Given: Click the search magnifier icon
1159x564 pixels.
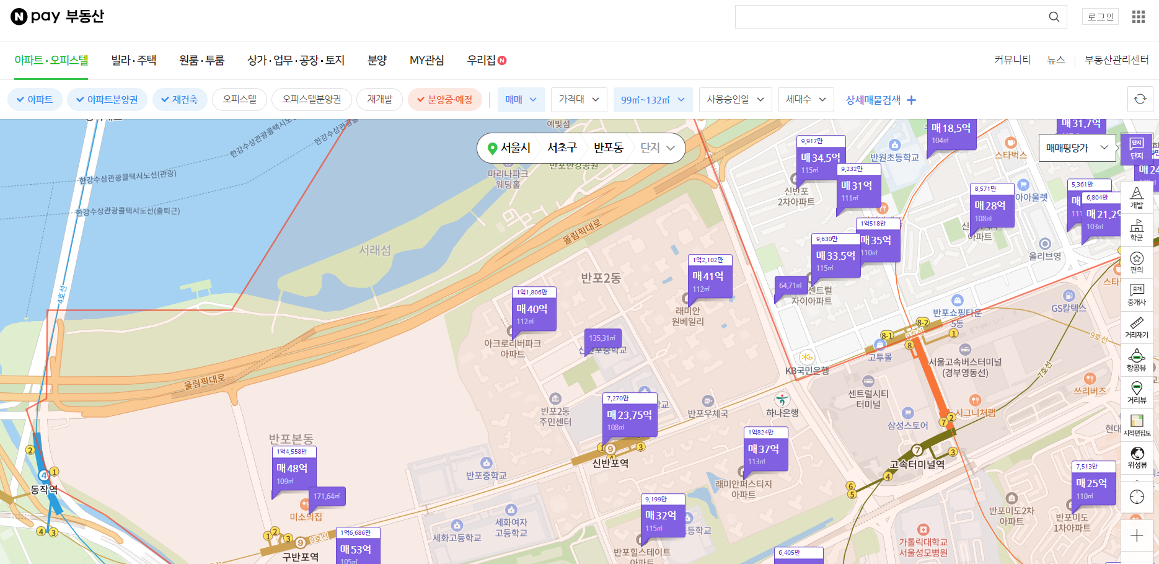Looking at the screenshot, I should click(1054, 17).
